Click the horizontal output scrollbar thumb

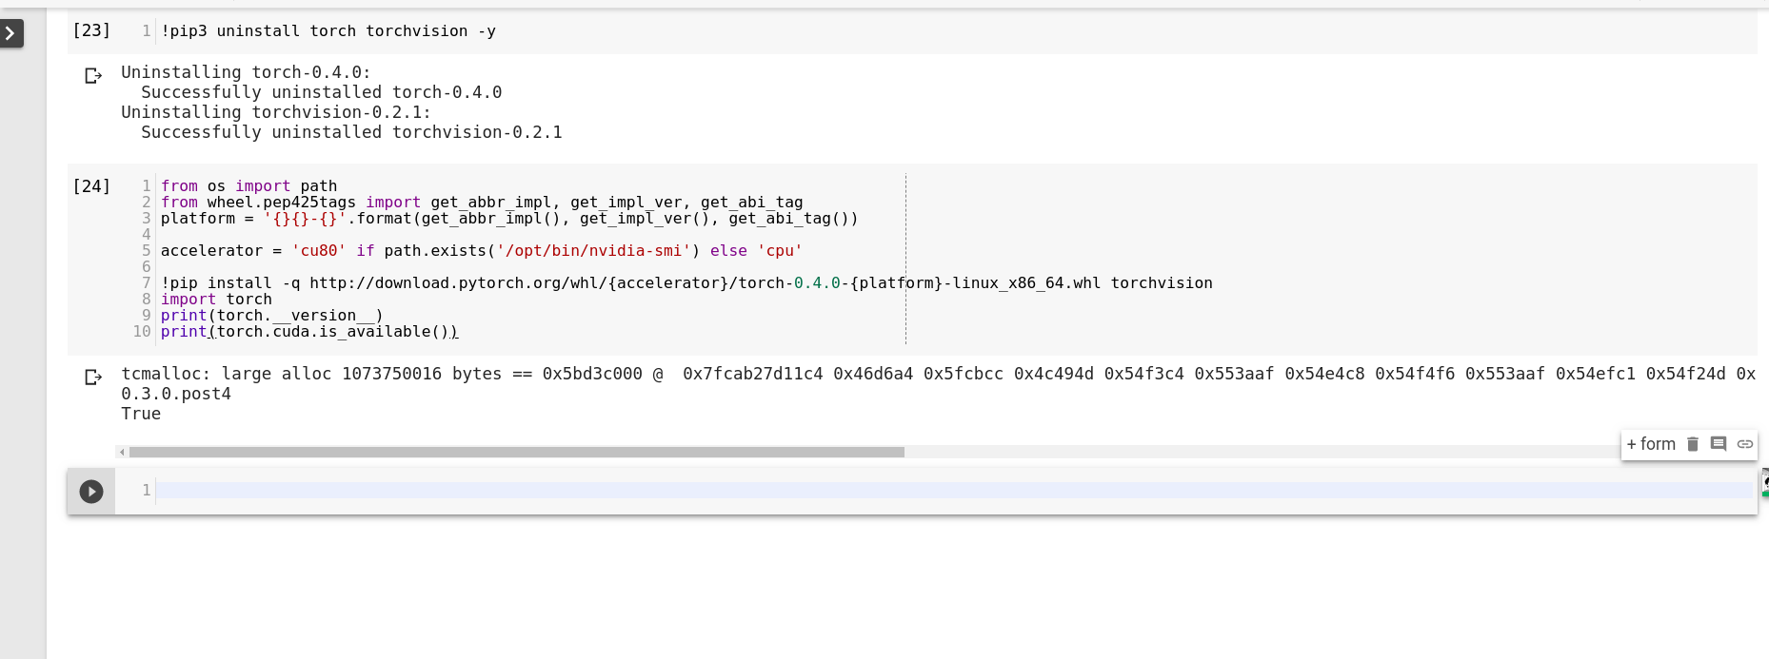tap(516, 453)
